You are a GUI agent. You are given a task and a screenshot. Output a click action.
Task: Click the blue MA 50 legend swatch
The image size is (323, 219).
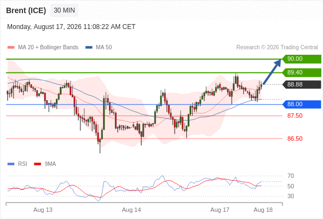(89, 48)
